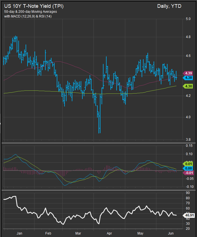Click the January peak price bar near 4.8
This screenshot has height=237, width=197.
point(16,39)
